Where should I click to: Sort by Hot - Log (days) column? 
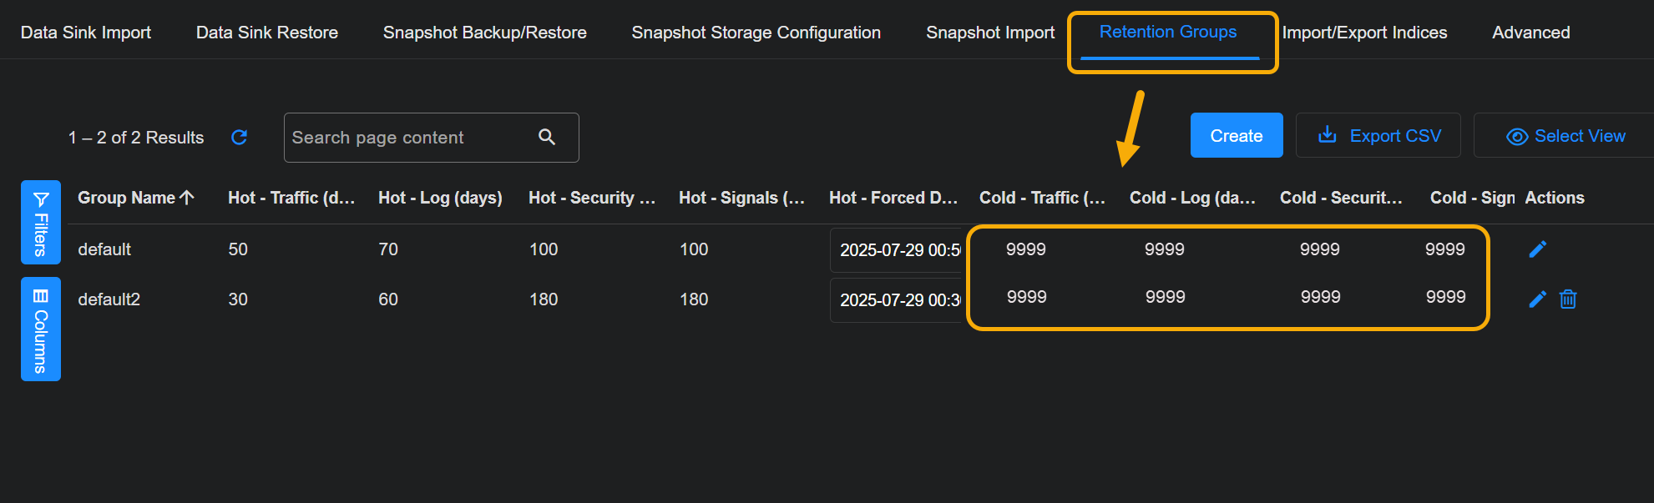click(440, 198)
